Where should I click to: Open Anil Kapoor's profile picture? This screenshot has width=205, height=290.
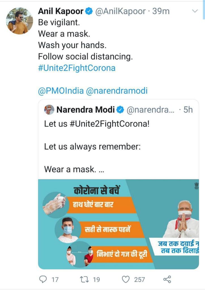[20, 21]
